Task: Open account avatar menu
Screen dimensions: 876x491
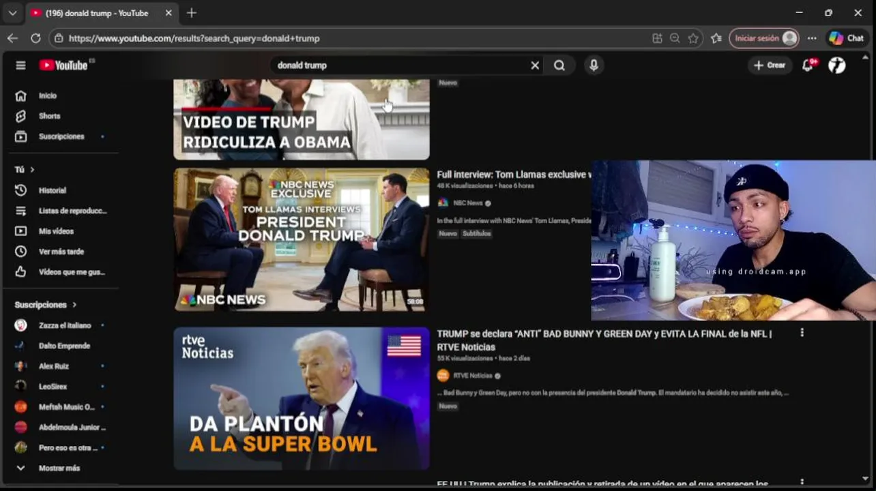Action: point(837,65)
